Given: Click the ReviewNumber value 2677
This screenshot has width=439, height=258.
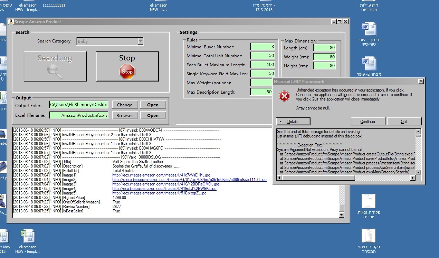Looking at the screenshot, I should pyautogui.click(x=117, y=207).
